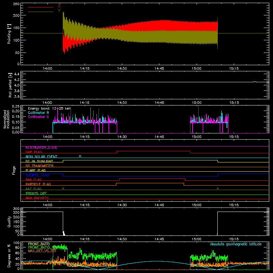Click the ATTENUATOR_STATE flag label

(x=41, y=148)
